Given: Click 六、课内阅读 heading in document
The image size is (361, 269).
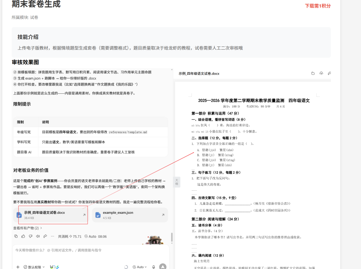Looking at the screenshot, I should (x=208, y=255).
